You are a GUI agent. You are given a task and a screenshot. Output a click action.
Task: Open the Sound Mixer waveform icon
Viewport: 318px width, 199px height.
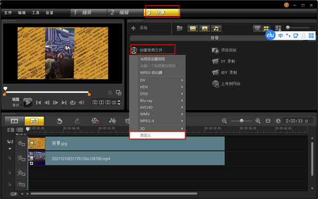[112, 121]
